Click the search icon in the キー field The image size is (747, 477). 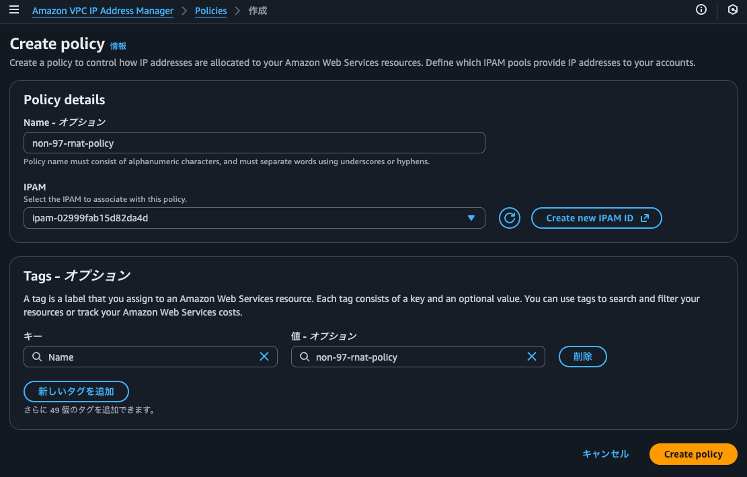(36, 357)
